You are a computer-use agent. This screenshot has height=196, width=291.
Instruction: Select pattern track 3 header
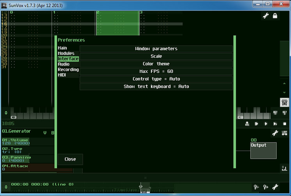[x=141, y=12]
